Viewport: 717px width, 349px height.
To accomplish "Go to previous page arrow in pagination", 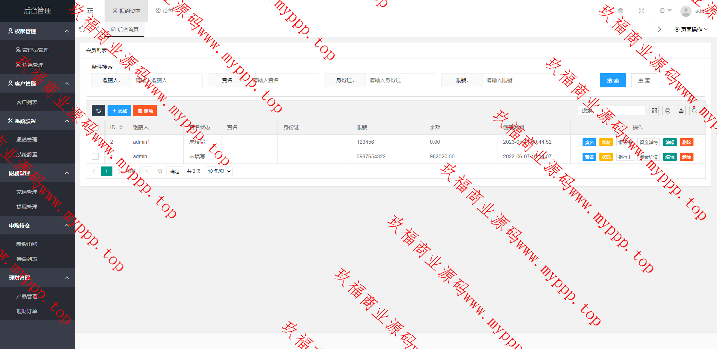I will pos(94,171).
